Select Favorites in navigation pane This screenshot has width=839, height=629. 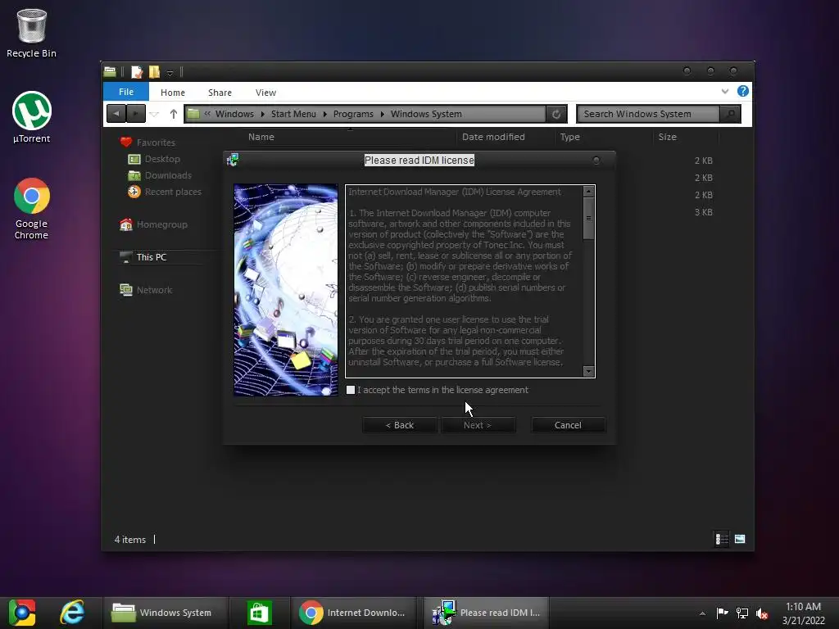(x=156, y=143)
